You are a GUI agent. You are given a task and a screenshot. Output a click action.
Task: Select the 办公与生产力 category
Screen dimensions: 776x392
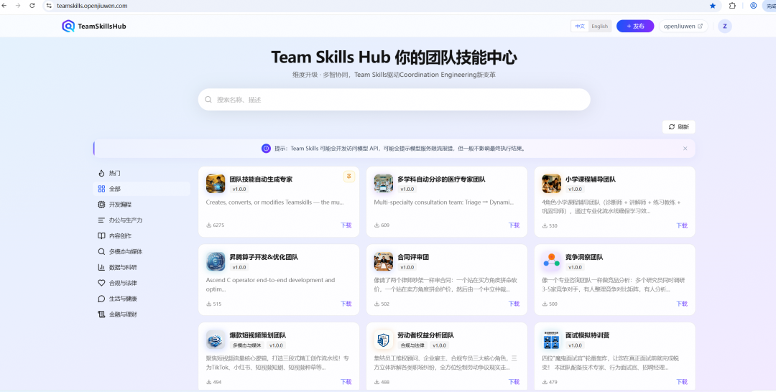click(142, 220)
